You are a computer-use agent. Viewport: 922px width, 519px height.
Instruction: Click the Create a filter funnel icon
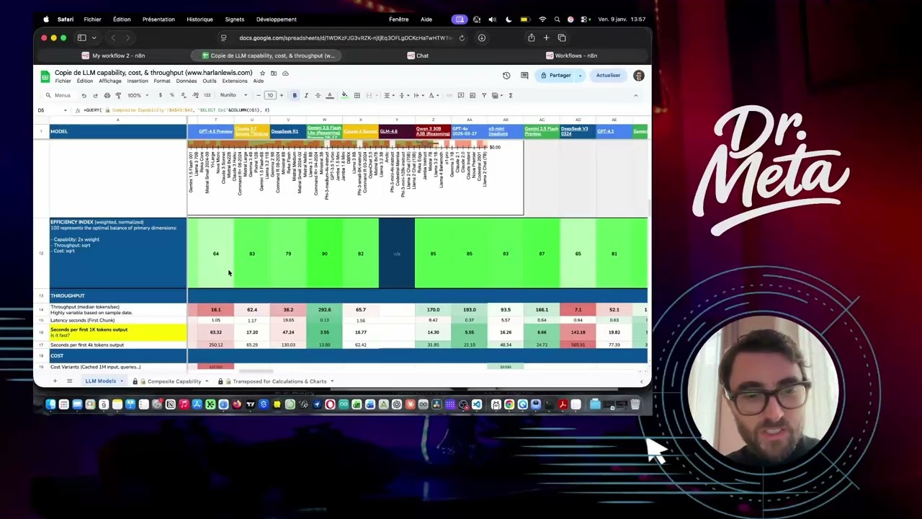(x=484, y=95)
